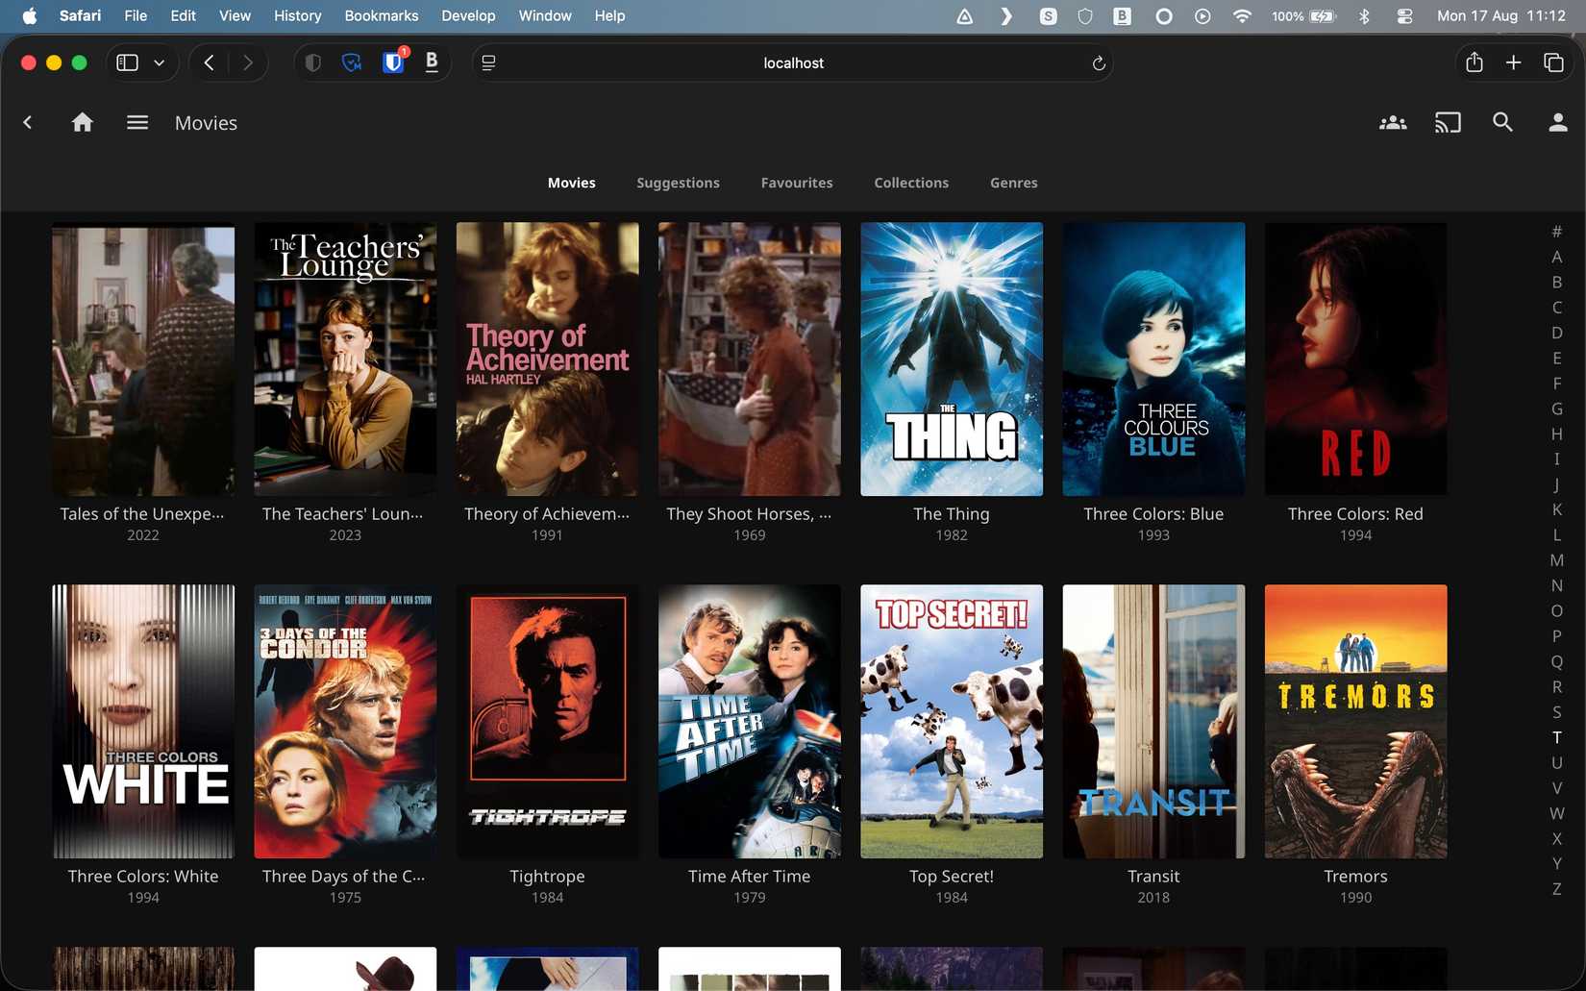Open SyncPlay group icon
The height and width of the screenshot is (991, 1586).
(1393, 122)
